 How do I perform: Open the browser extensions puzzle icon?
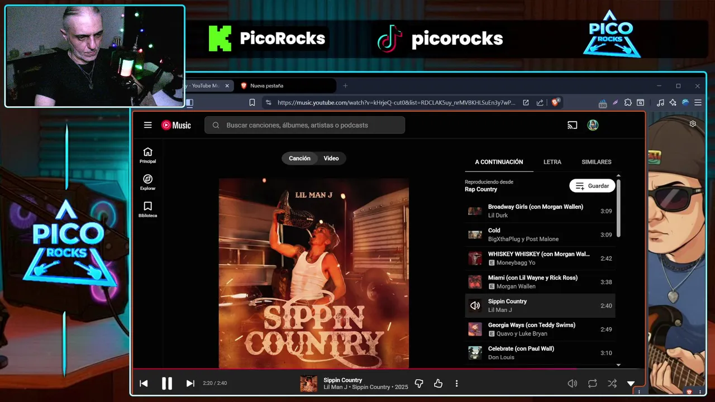tap(628, 103)
